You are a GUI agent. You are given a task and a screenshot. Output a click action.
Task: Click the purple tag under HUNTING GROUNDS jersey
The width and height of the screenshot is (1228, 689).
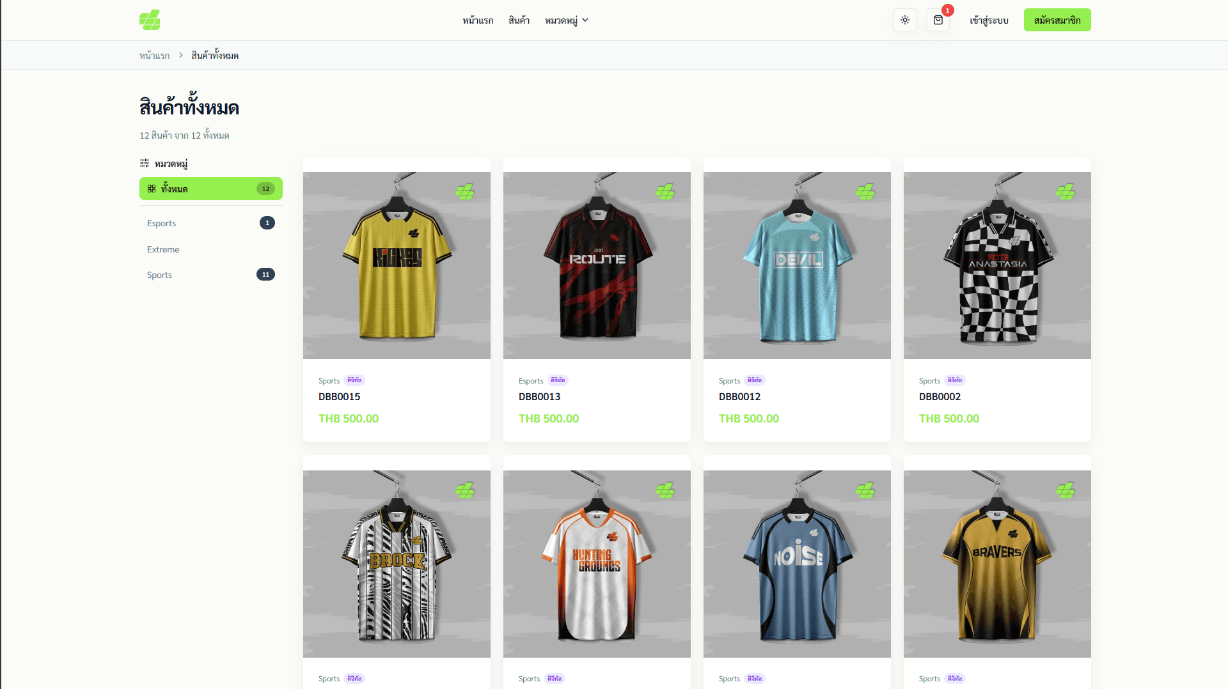pos(555,679)
